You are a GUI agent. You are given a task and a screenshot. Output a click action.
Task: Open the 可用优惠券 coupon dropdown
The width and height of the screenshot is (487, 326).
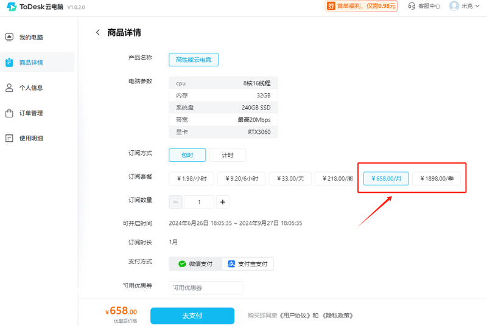(206, 288)
